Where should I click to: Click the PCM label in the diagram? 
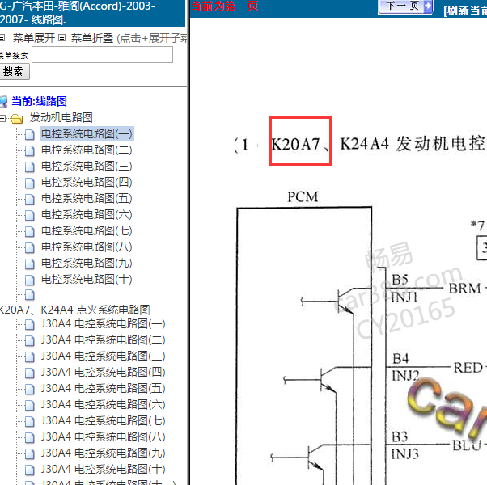303,196
